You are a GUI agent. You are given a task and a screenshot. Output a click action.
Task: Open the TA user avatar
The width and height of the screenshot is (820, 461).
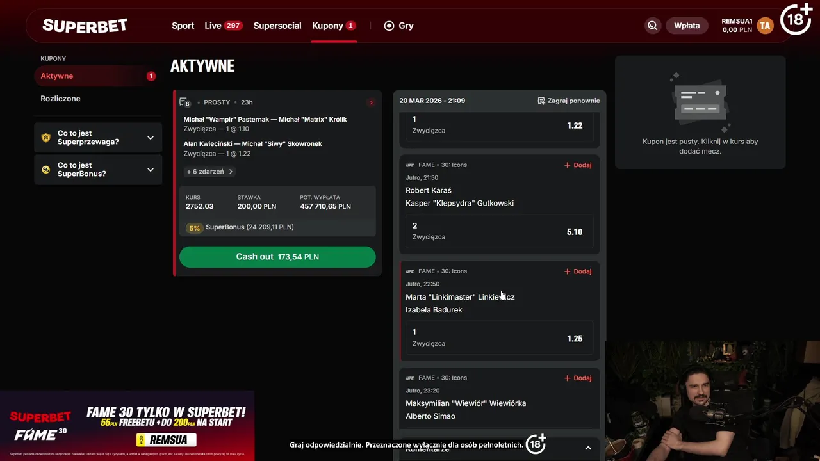(764, 26)
